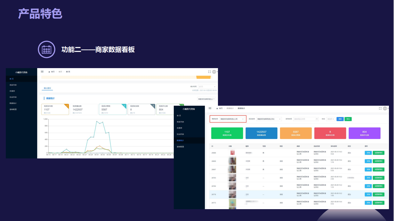This screenshot has height=221, width=394.
Task: Switch to the 曝光看板 tab
Action: pos(47,88)
